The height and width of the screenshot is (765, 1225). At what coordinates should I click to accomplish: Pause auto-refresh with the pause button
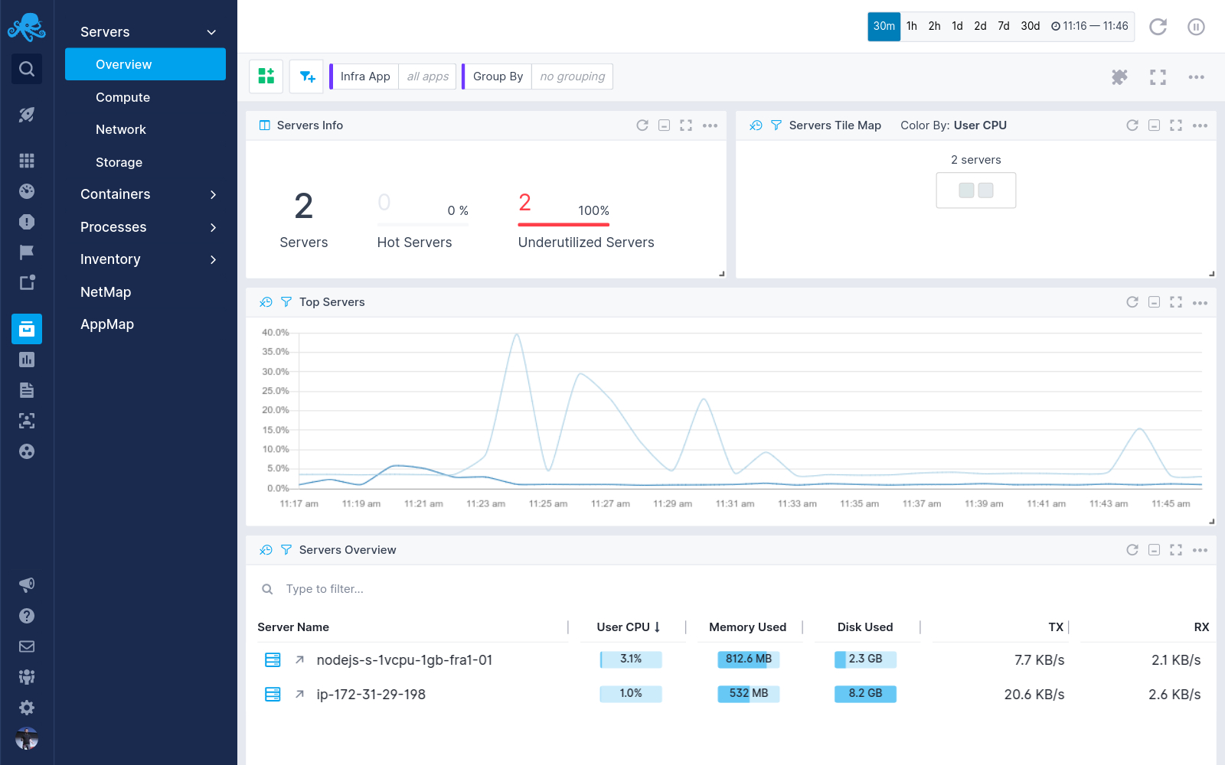click(x=1196, y=27)
